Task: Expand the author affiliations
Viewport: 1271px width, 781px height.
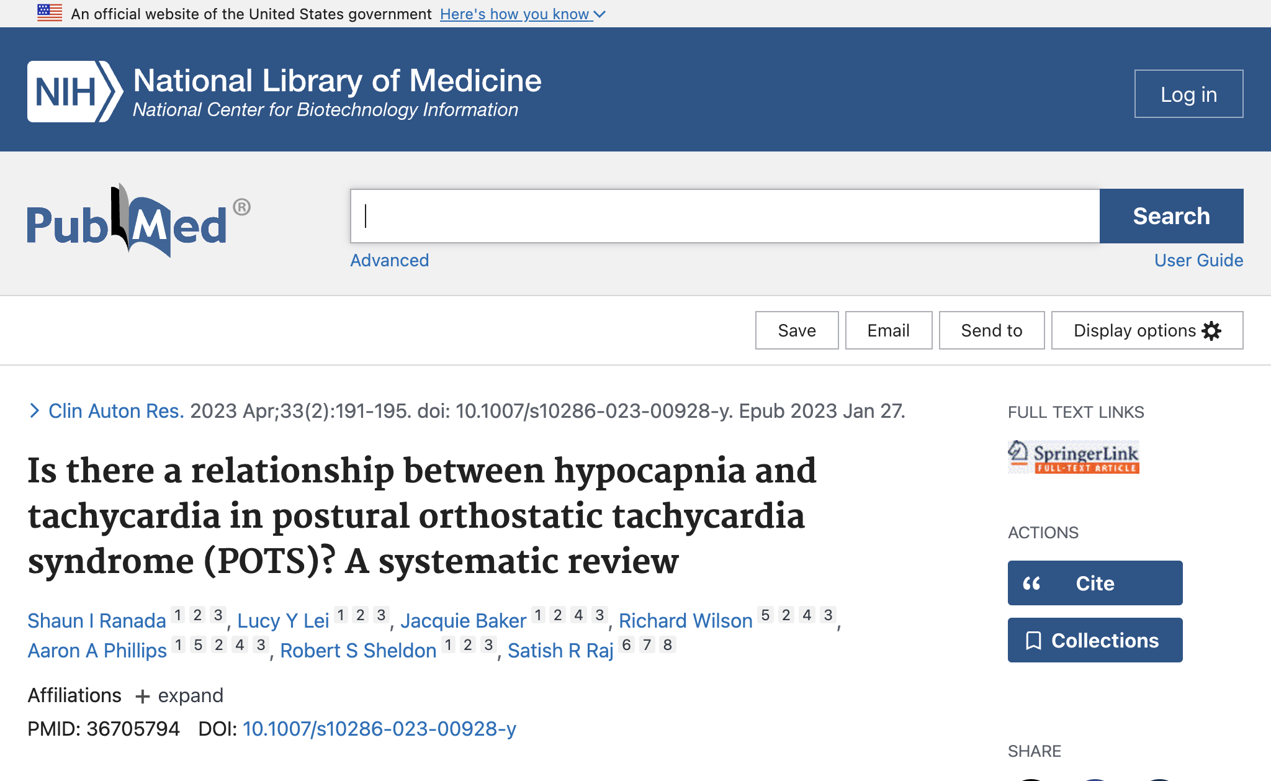Action: pyautogui.click(x=179, y=695)
